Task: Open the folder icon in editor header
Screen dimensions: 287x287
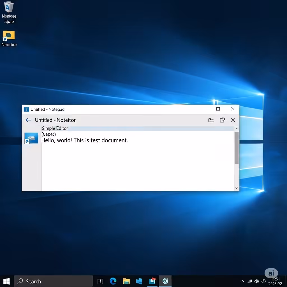Action: [x=211, y=120]
